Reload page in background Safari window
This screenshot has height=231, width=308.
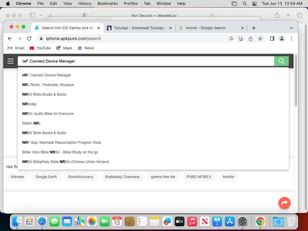[212, 15]
